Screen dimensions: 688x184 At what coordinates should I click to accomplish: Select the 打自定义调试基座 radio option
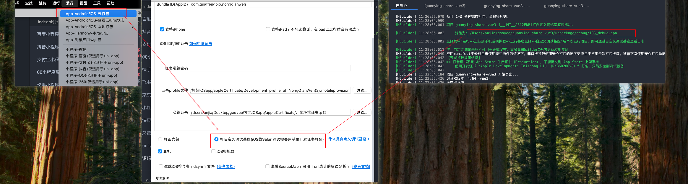[x=216, y=139]
